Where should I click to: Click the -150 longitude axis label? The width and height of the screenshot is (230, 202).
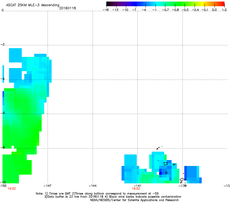tap(3, 186)
